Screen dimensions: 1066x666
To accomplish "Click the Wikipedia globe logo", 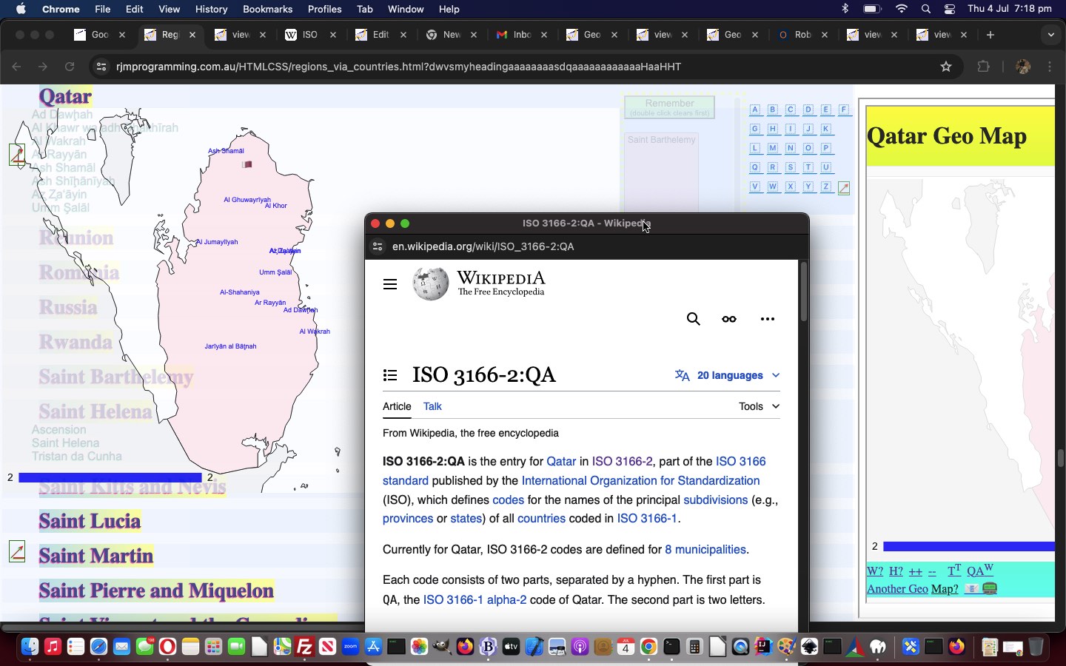I will 430,284.
